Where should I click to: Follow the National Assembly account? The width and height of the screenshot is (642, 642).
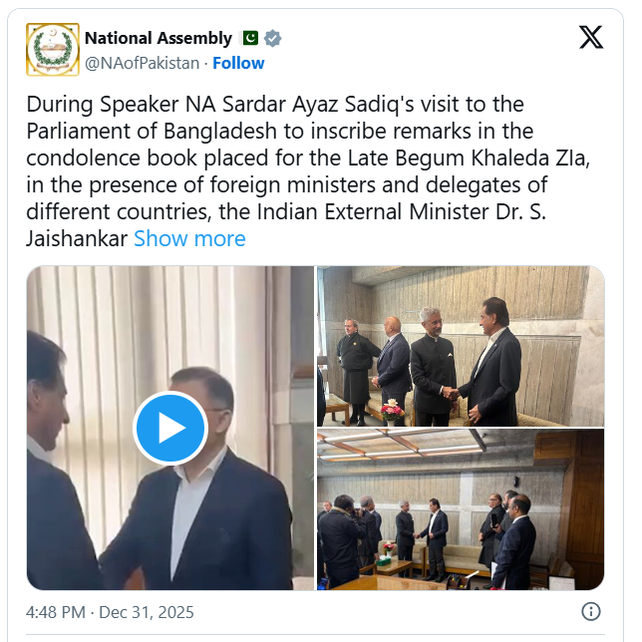[238, 63]
